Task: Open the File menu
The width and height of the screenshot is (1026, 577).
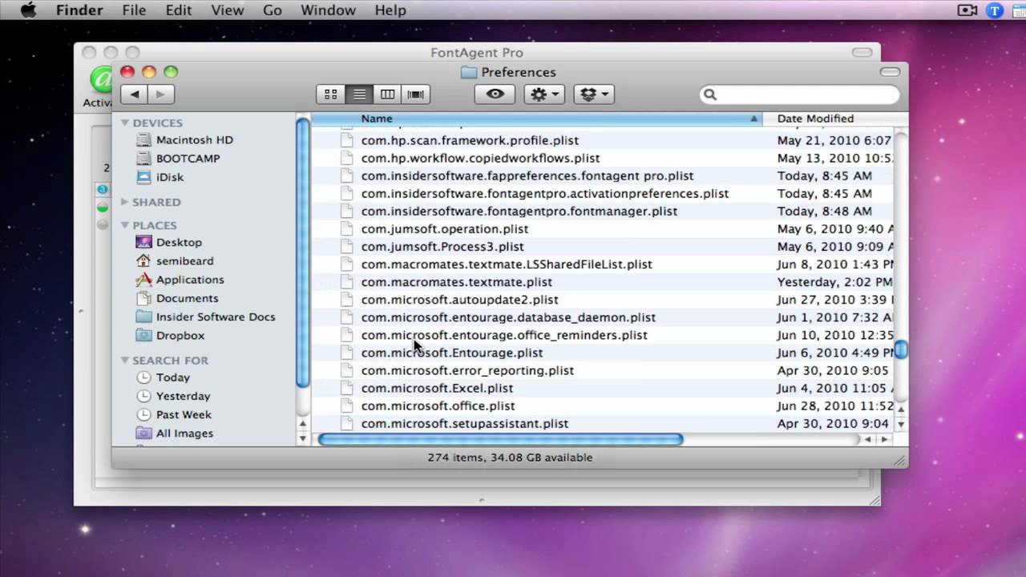Action: point(134,10)
